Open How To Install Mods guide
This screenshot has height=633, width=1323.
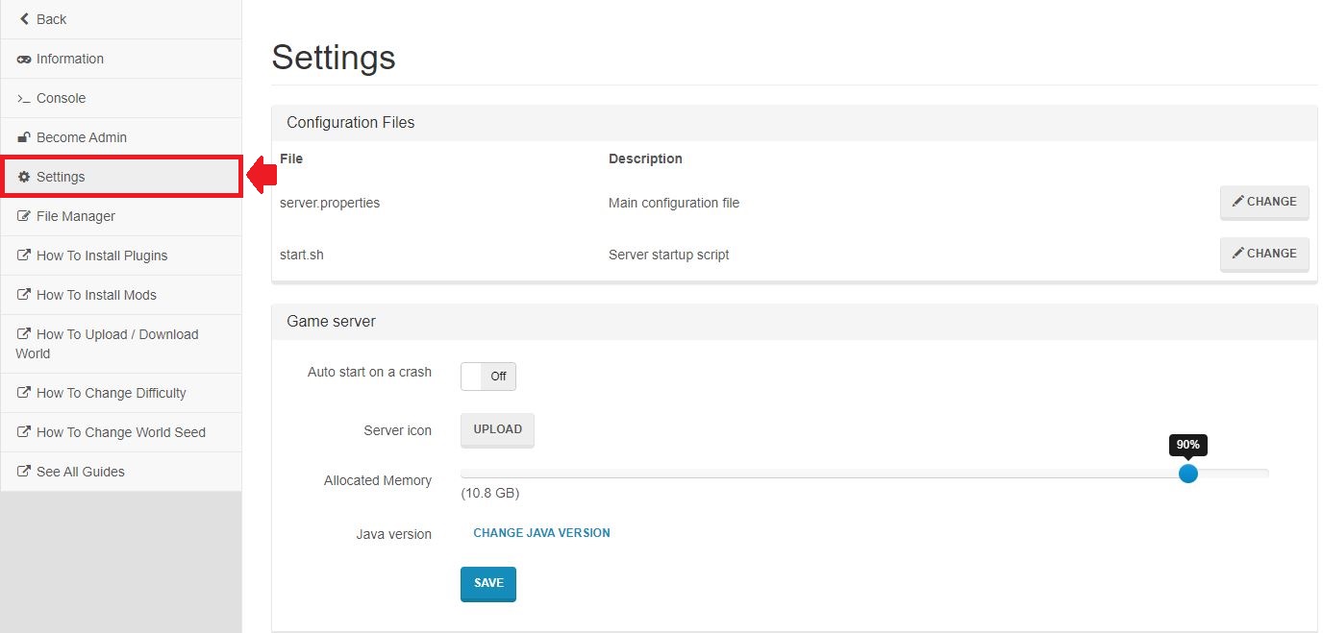[96, 295]
